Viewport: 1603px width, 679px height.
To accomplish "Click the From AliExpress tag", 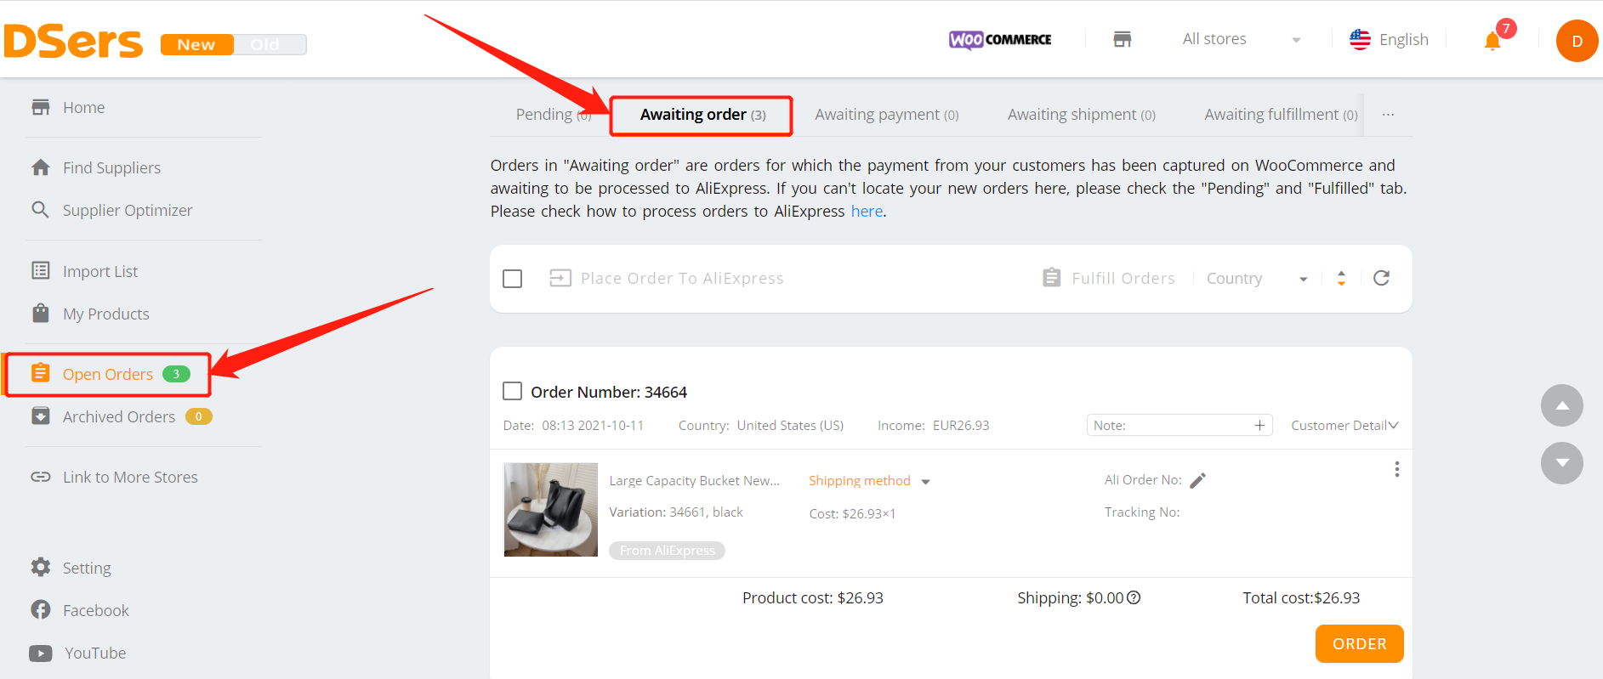I will [667, 551].
